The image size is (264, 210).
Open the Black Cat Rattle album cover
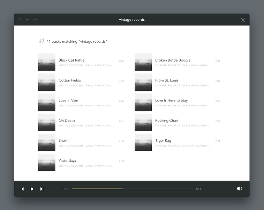[47, 62]
